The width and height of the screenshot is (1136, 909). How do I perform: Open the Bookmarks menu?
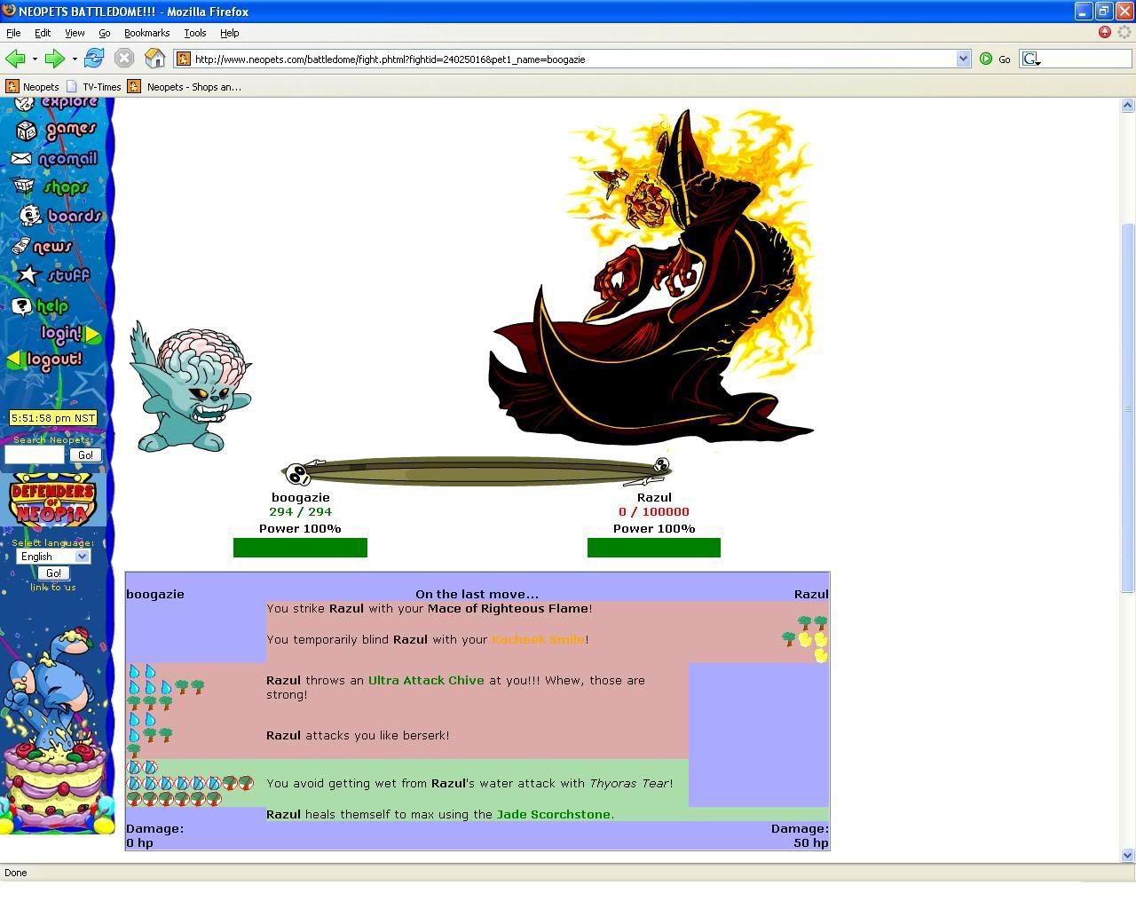click(146, 33)
